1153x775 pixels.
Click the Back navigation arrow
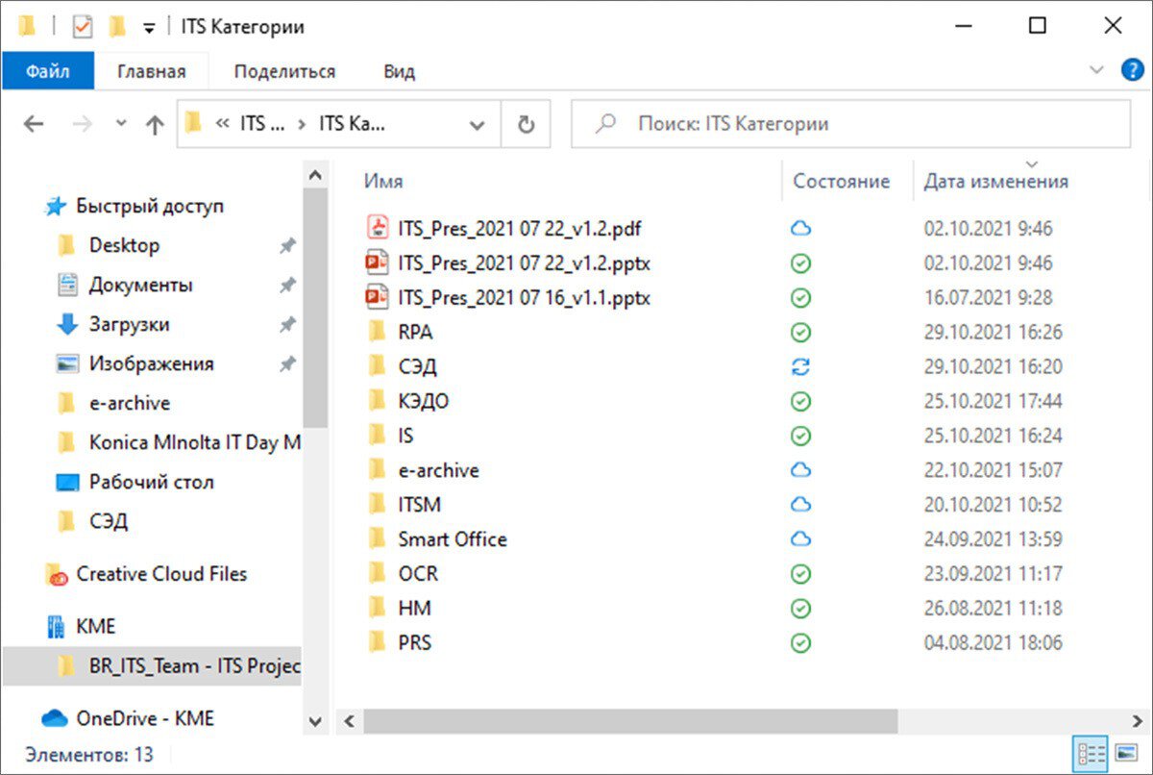point(34,124)
